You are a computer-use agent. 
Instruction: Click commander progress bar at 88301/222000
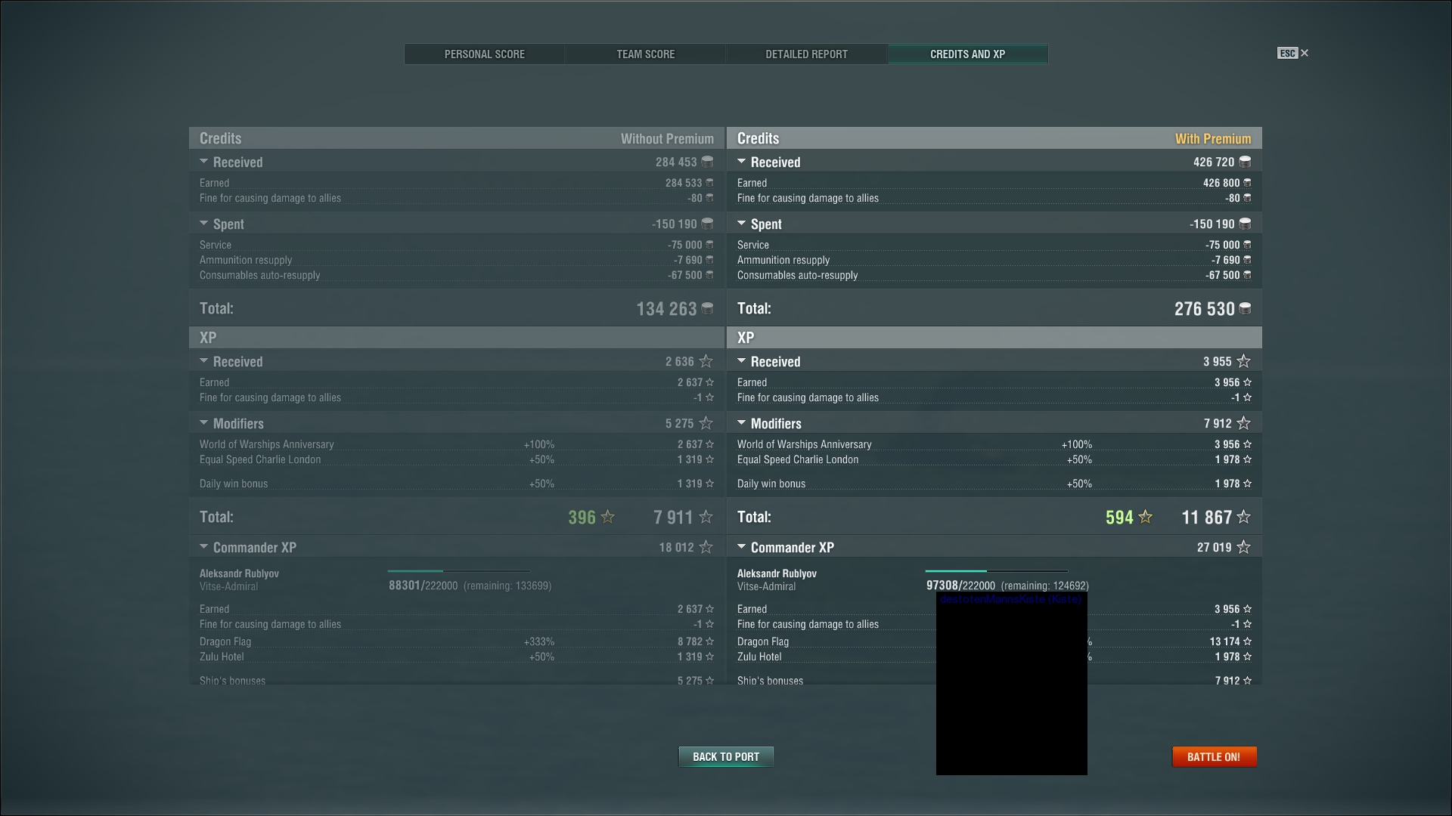[x=458, y=571]
